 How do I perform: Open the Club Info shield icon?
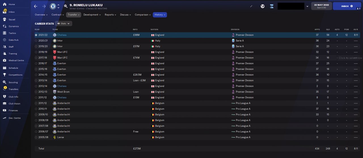pyautogui.click(x=5, y=97)
